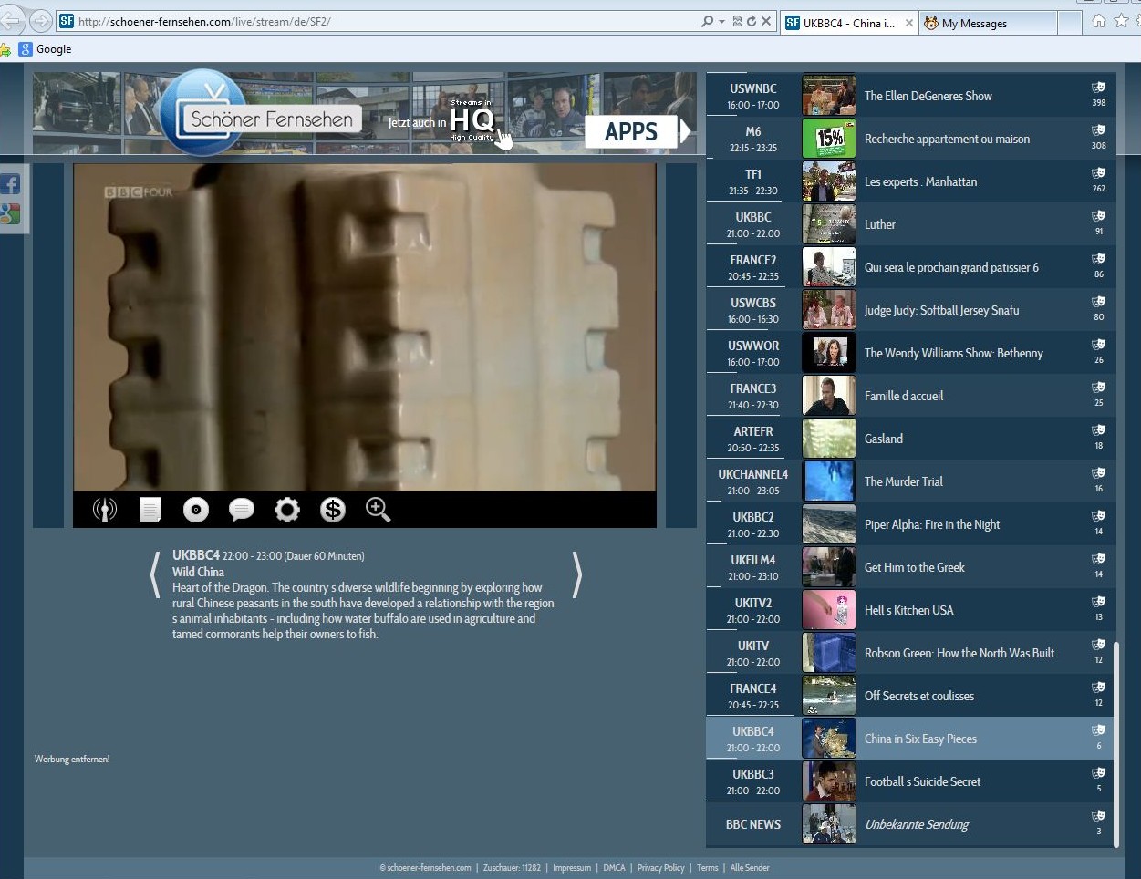1141x879 pixels.
Task: Close the UKBBC4 browser tab
Action: click(x=909, y=23)
